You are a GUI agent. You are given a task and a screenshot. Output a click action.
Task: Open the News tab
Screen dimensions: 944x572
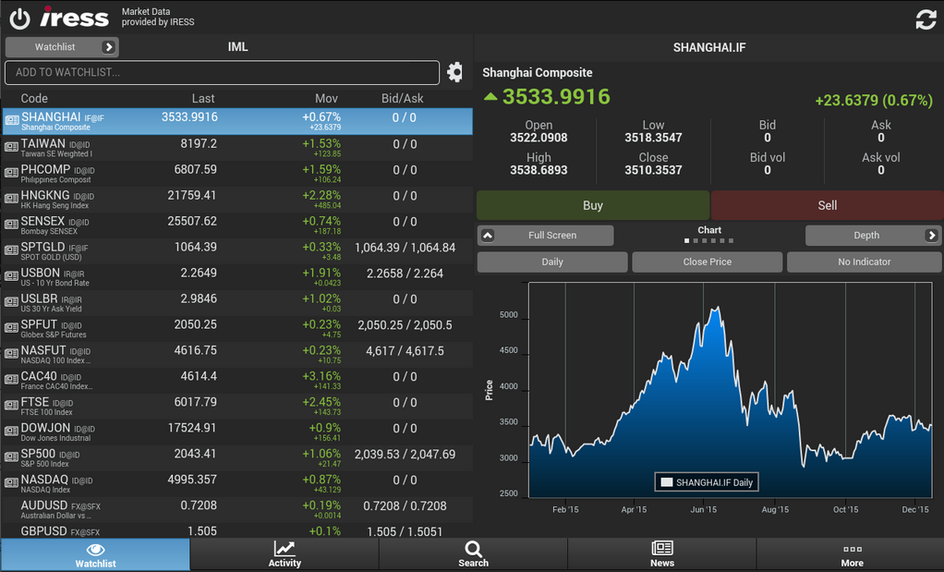pos(662,554)
